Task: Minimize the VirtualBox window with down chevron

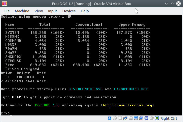Action: [166, 4]
